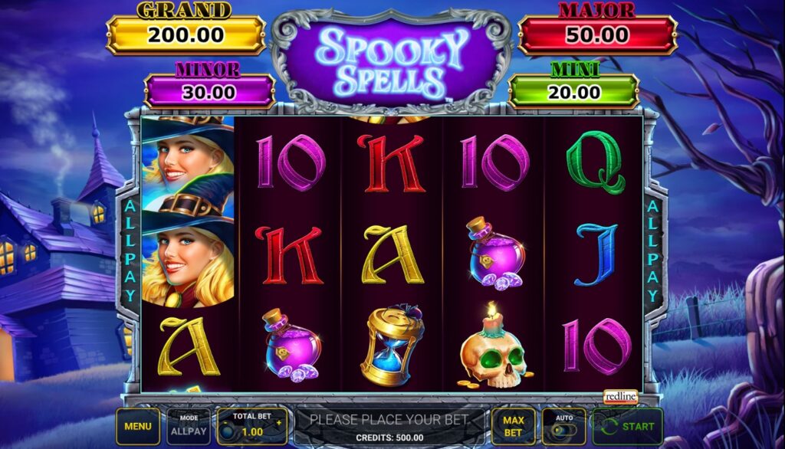
Task: Open the MENU panel
Action: pyautogui.click(x=138, y=426)
